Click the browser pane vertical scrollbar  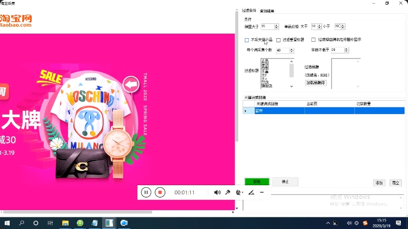click(237, 77)
